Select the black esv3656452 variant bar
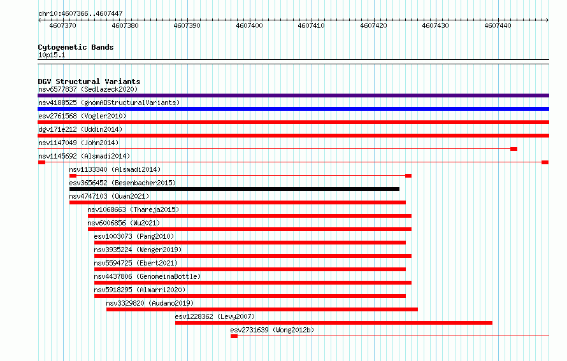This screenshot has height=361, width=567. click(x=234, y=189)
